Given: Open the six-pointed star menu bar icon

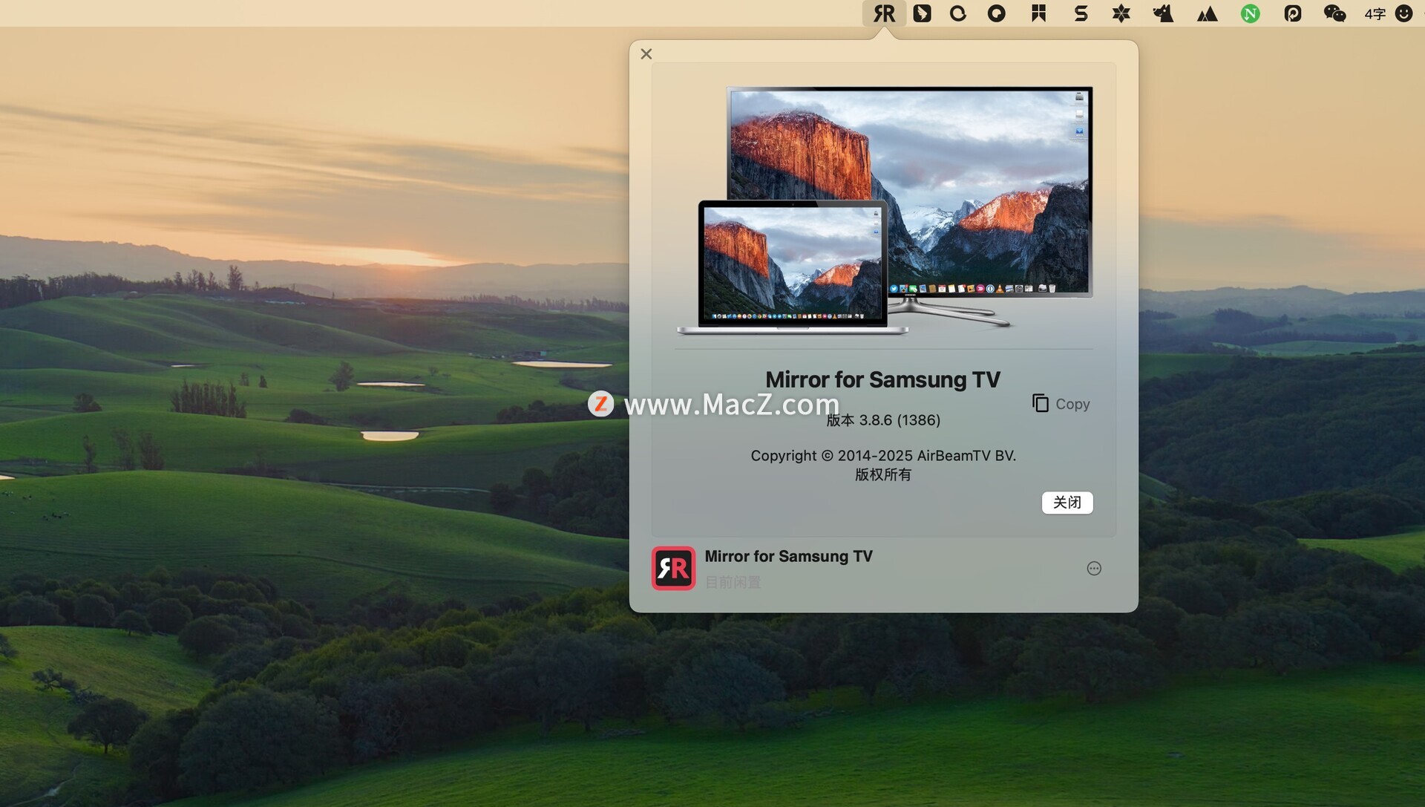Looking at the screenshot, I should click(1121, 13).
